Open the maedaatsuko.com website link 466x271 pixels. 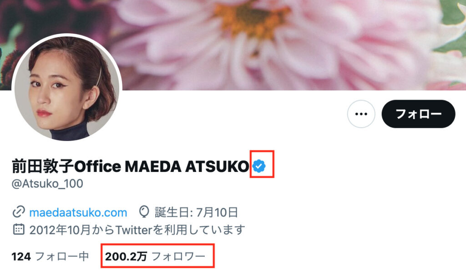click(x=78, y=212)
